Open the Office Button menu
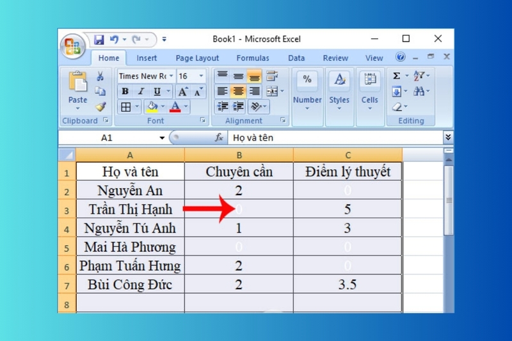The image size is (512, 341). [73, 46]
